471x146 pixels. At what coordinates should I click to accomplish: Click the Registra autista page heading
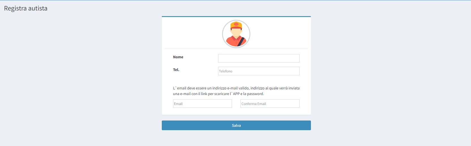click(x=26, y=8)
